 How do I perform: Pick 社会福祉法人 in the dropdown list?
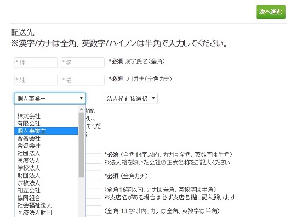(x=46, y=205)
